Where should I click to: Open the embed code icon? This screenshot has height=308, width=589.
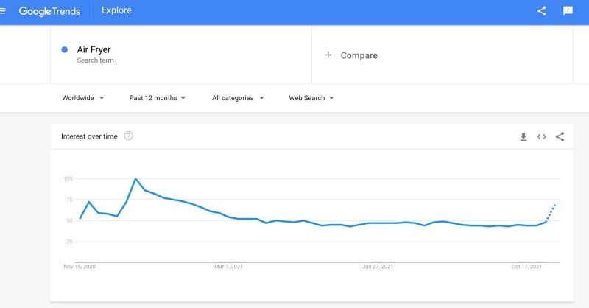[541, 136]
